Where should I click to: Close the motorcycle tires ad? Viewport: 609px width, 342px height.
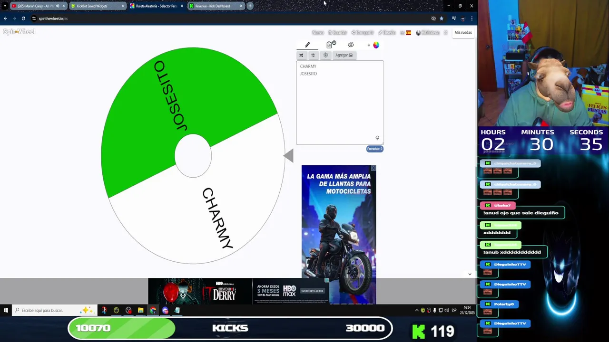pos(373,168)
